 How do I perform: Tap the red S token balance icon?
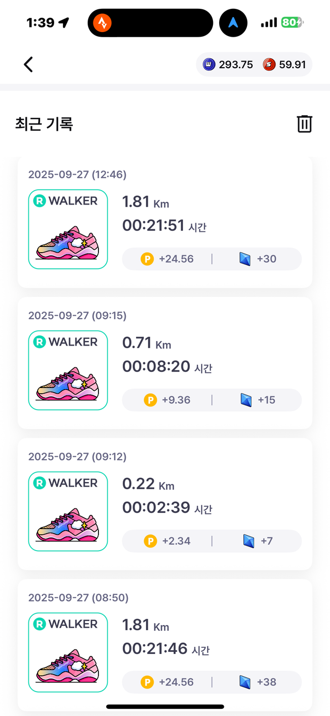(x=269, y=65)
